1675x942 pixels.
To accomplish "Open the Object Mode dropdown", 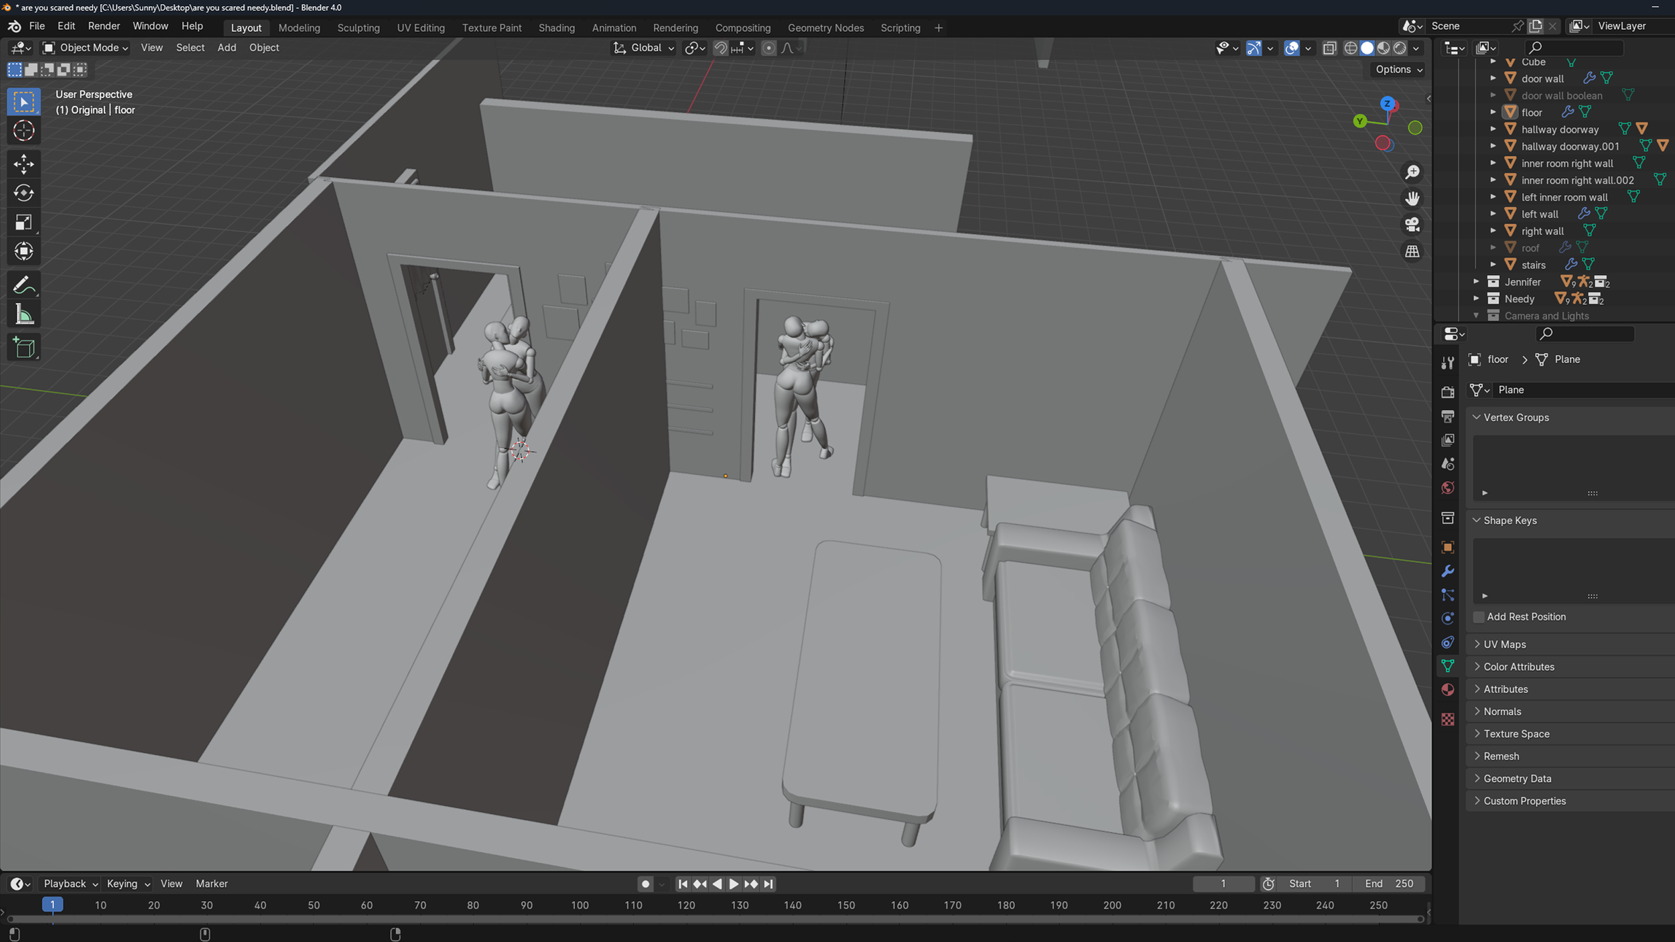I will tap(85, 48).
